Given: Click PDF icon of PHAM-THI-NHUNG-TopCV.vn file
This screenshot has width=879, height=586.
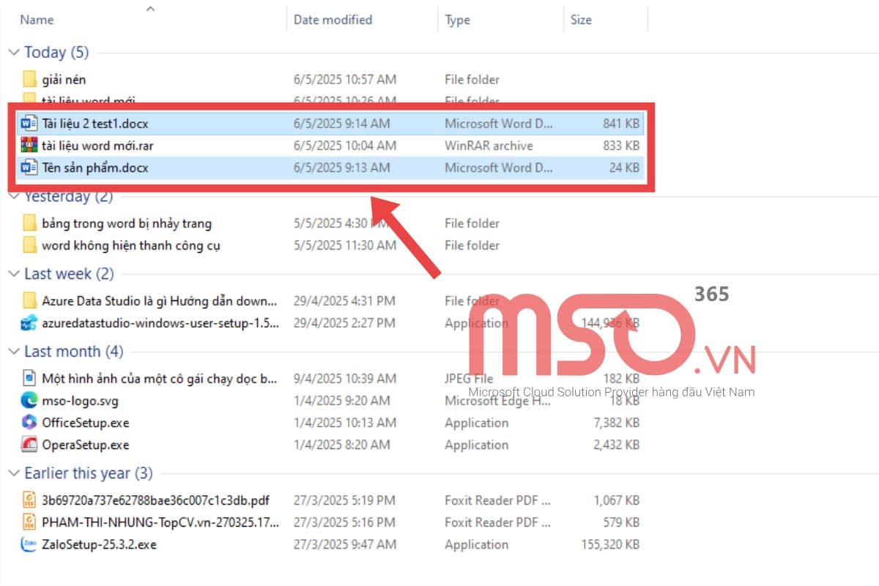Looking at the screenshot, I should tap(29, 522).
